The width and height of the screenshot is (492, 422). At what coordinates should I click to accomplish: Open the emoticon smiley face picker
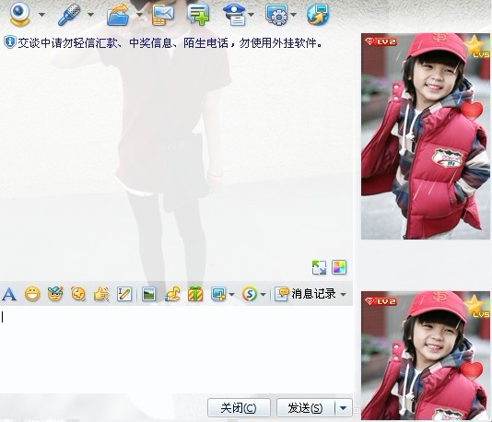32,294
